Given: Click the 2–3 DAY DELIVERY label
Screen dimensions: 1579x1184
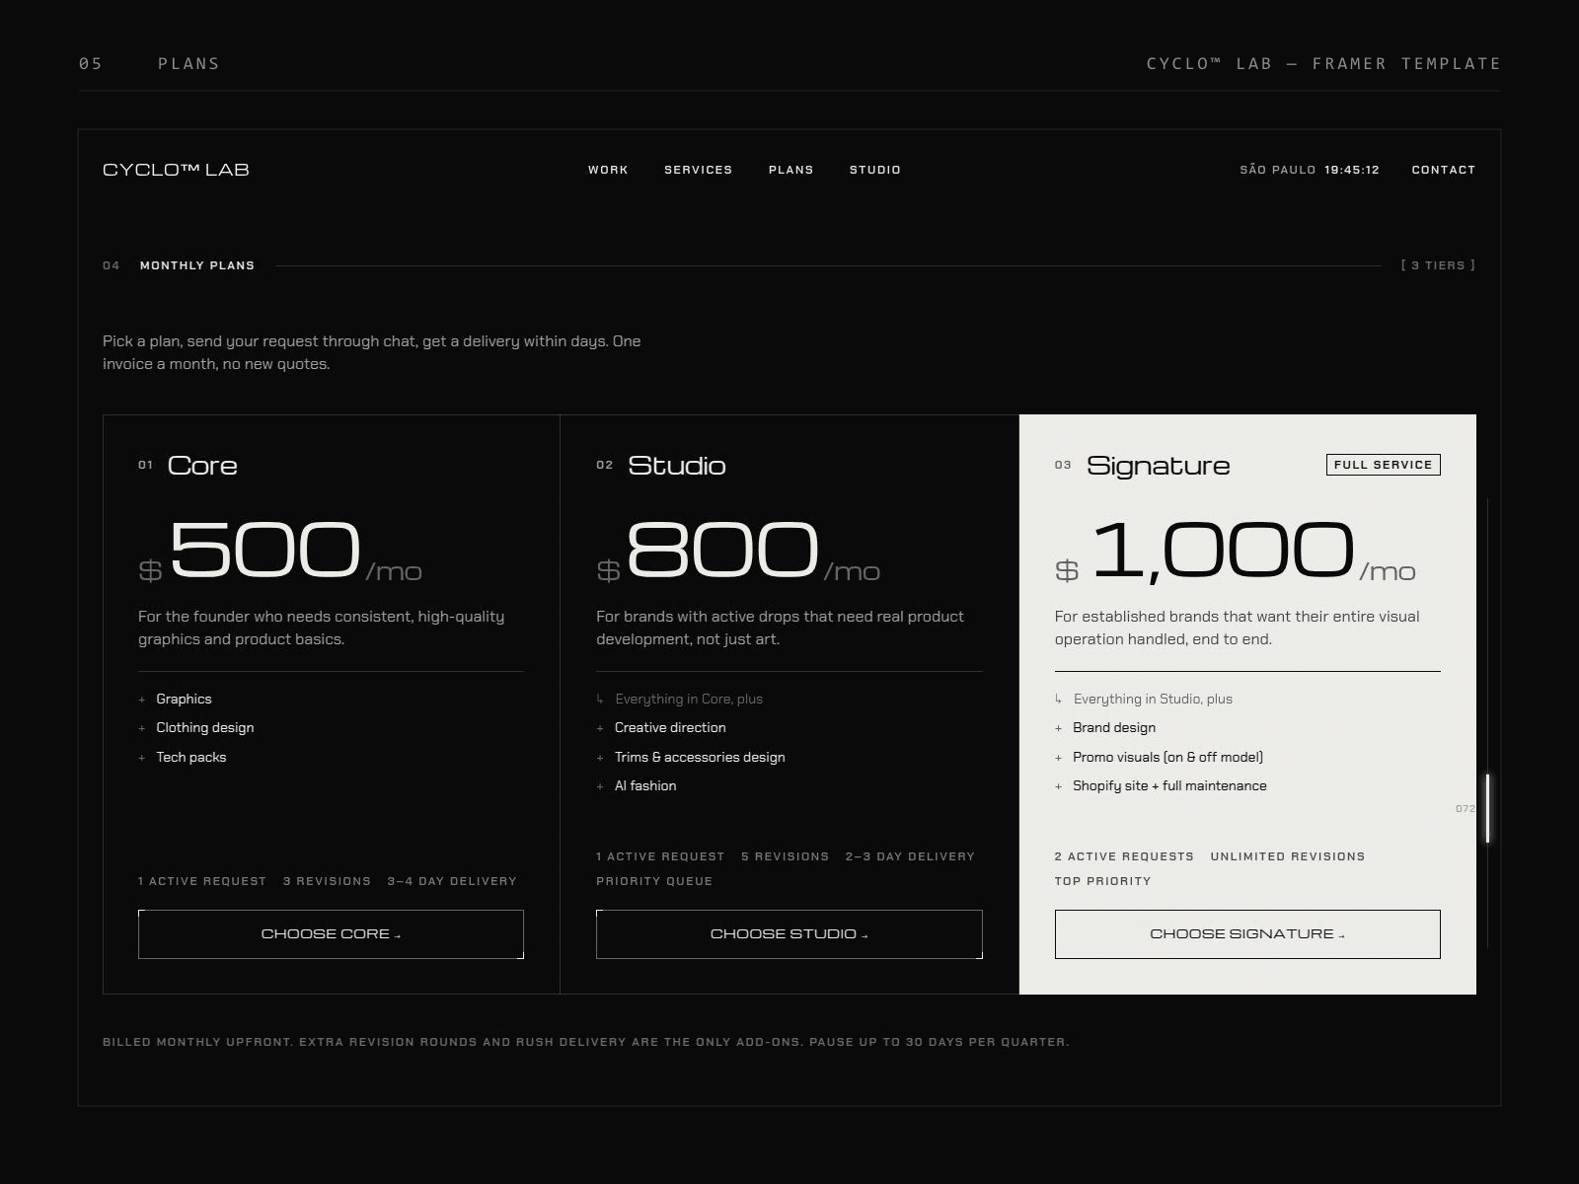Looking at the screenshot, I should click(x=910, y=856).
